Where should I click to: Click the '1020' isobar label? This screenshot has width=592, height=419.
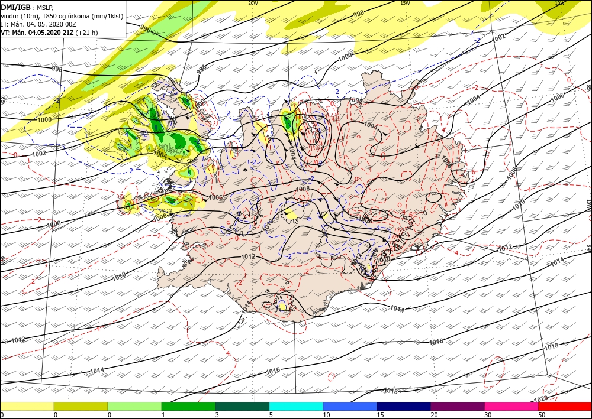pyautogui.click(x=540, y=399)
